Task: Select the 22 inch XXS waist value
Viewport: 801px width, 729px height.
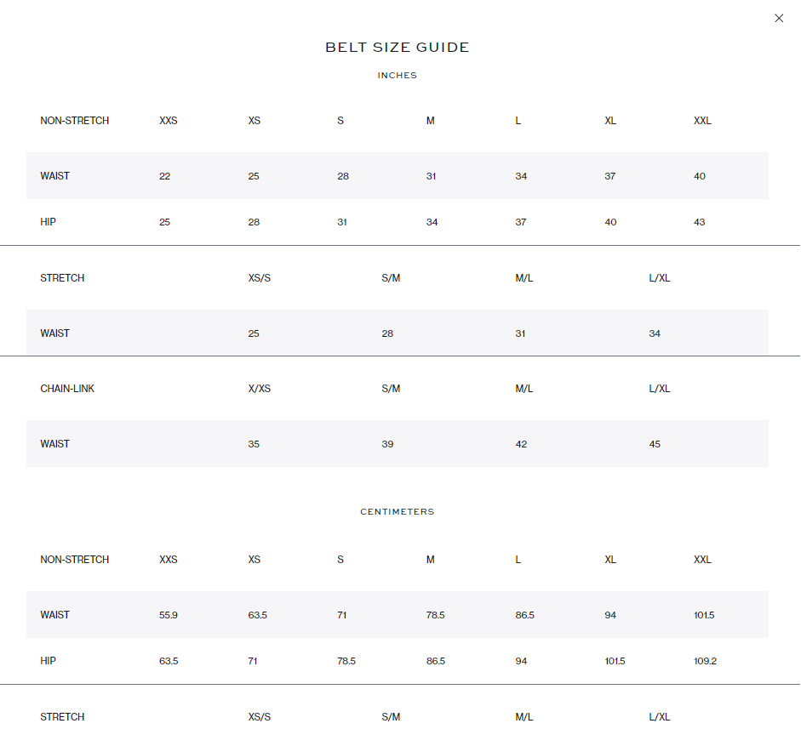Action: coord(164,176)
